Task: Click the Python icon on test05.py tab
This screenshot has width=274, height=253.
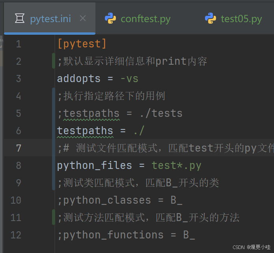Action: pos(211,18)
